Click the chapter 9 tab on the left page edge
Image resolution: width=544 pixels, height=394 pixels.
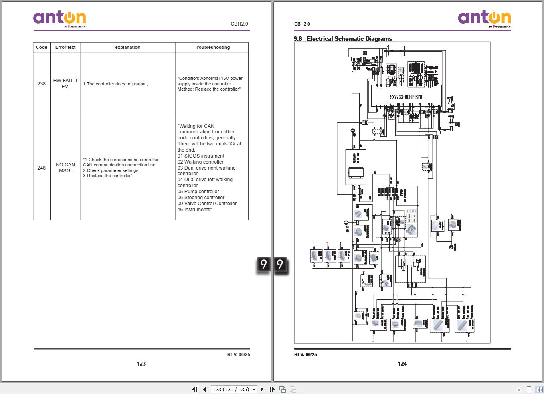pyautogui.click(x=263, y=264)
